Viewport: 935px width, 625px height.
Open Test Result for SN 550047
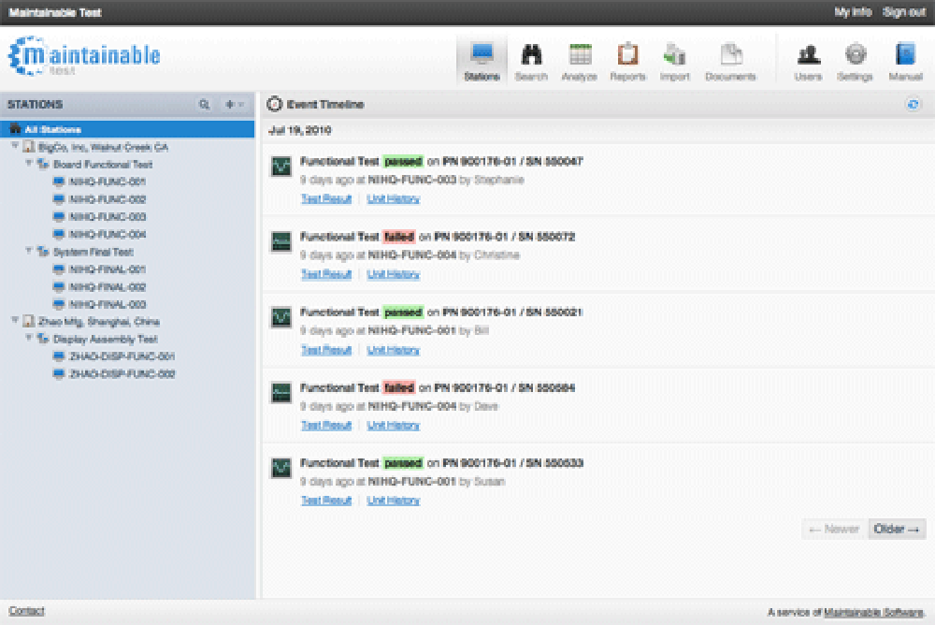click(x=326, y=198)
